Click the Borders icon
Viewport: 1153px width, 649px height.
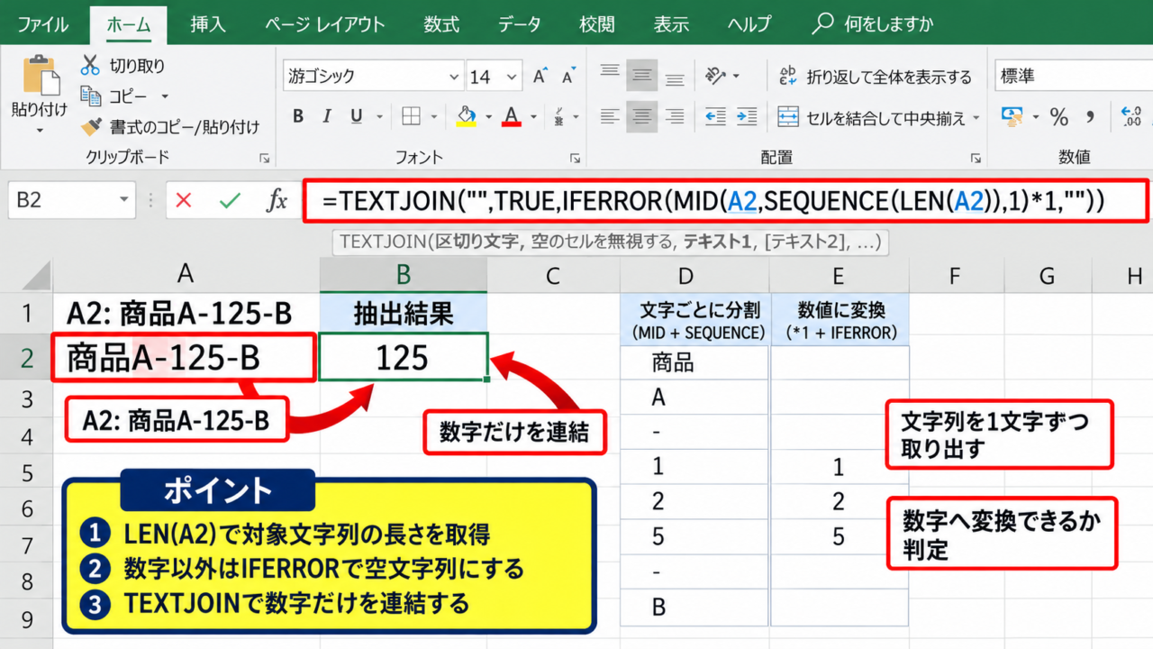pos(412,116)
